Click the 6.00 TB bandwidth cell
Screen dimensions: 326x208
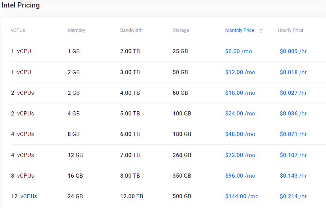point(130,134)
